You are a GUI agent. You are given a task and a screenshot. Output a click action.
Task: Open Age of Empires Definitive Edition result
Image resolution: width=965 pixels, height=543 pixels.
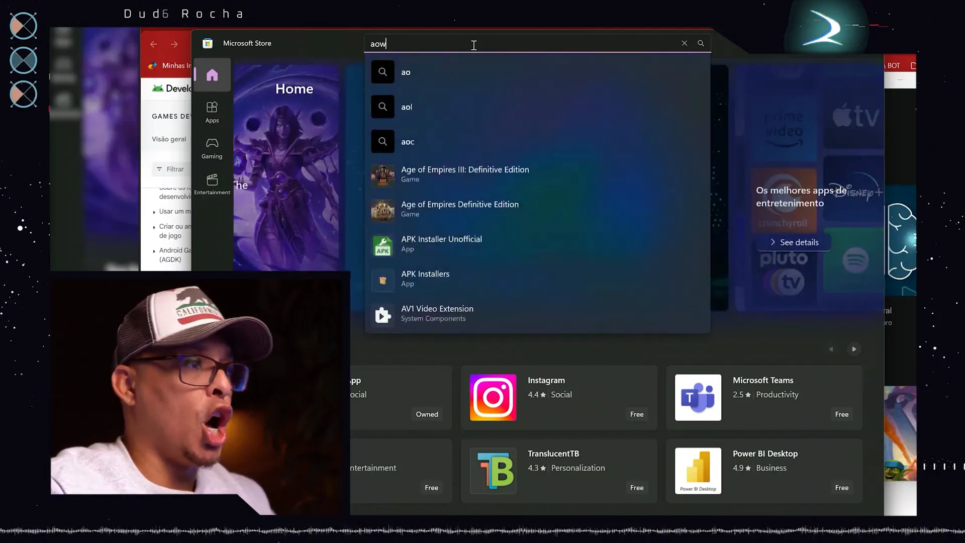tap(537, 211)
